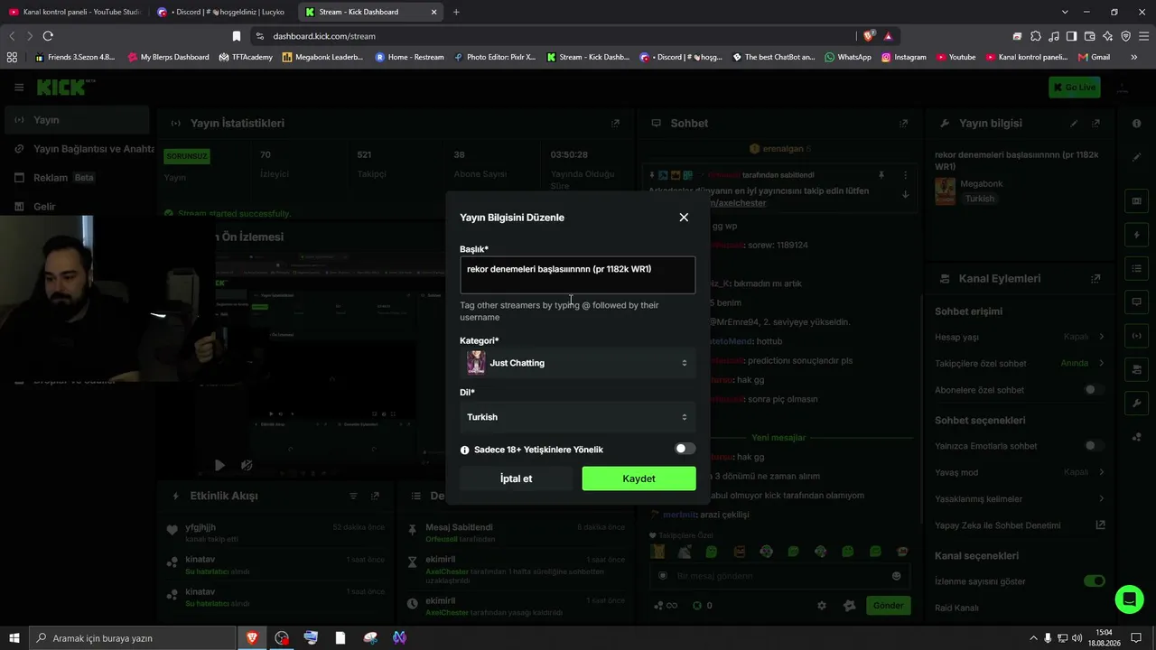
Task: Toggle Sadece 18+ Yetişkinlere Yönelik switch
Action: (x=685, y=449)
